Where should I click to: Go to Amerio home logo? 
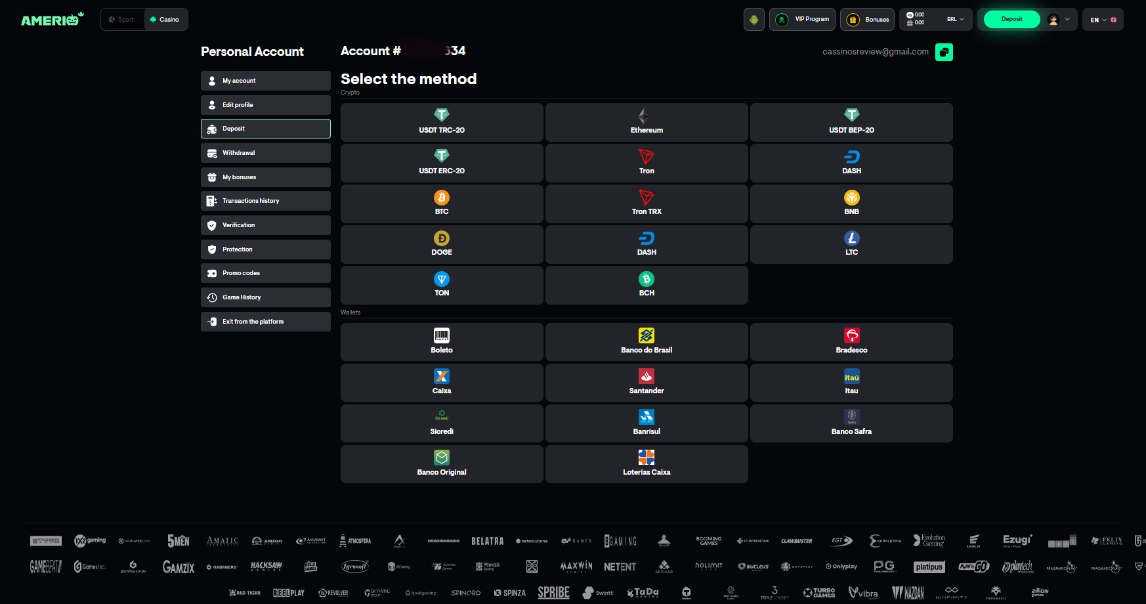pos(53,19)
